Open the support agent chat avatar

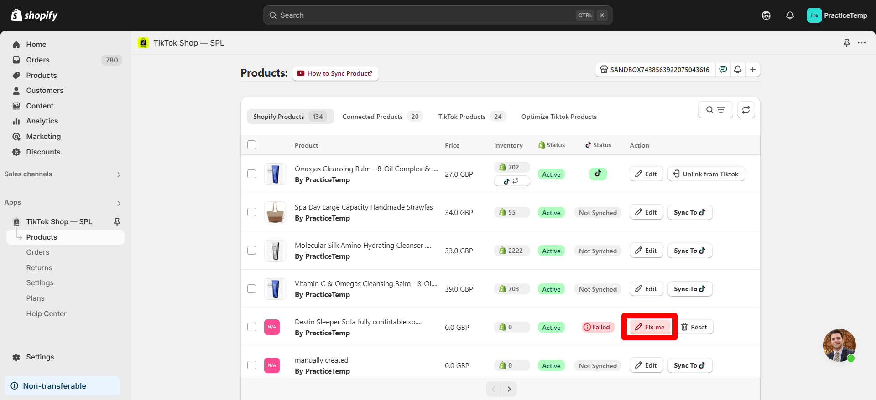839,345
